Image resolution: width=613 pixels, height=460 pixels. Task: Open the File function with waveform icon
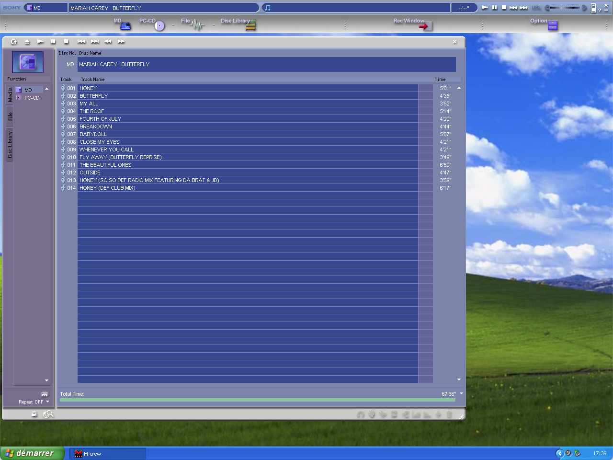coord(193,24)
